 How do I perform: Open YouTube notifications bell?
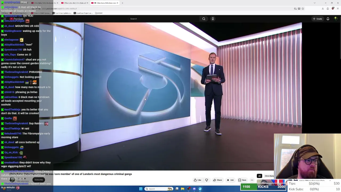(328, 19)
